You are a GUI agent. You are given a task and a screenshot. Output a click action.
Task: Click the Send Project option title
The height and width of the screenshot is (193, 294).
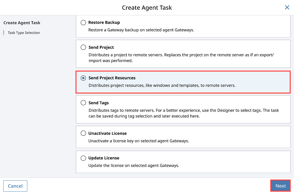click(x=101, y=47)
